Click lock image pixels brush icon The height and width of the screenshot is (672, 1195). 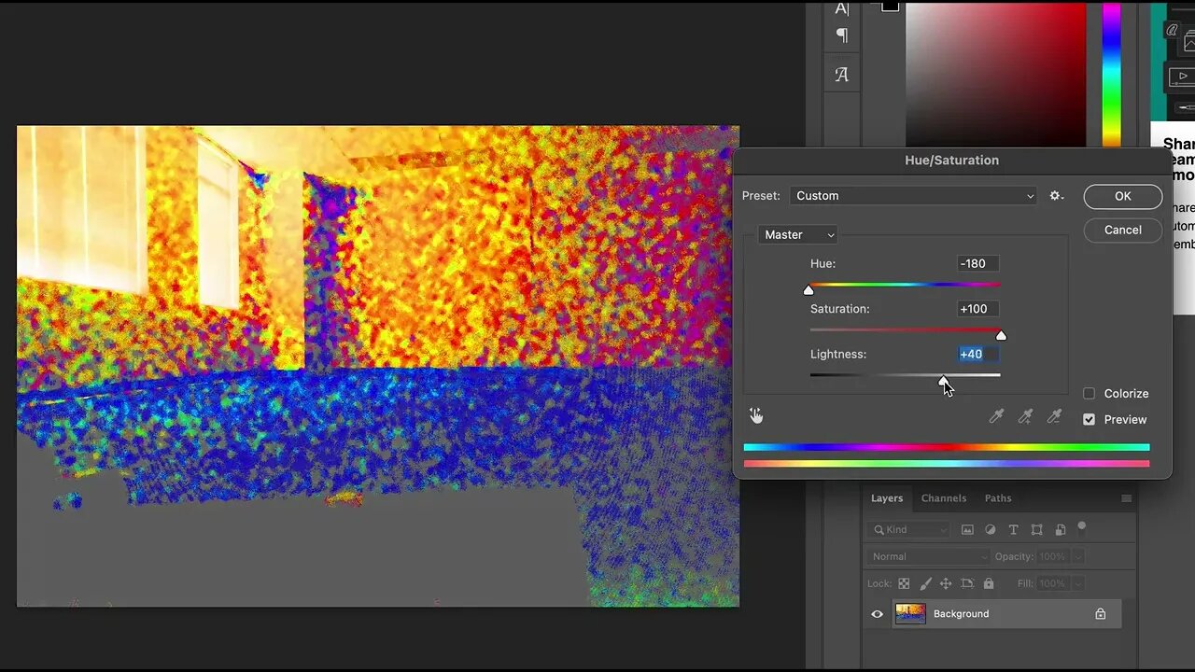click(925, 583)
